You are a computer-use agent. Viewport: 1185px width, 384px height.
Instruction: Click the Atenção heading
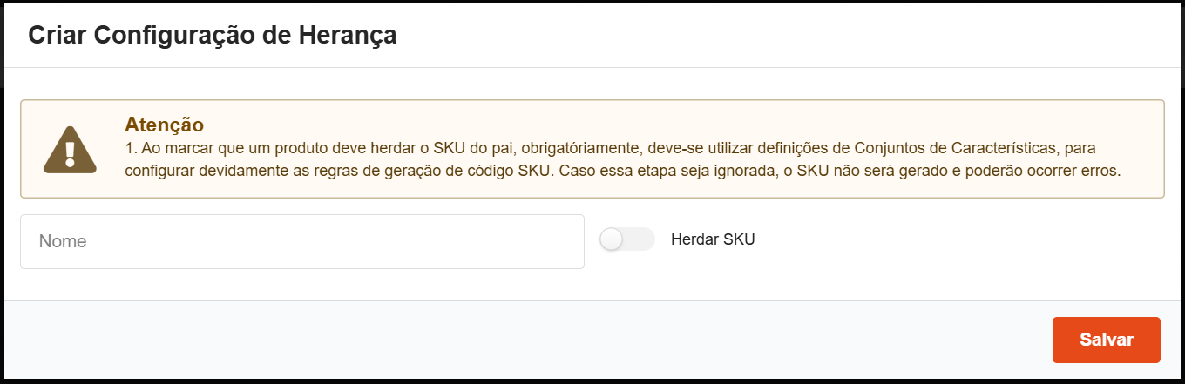click(x=164, y=124)
